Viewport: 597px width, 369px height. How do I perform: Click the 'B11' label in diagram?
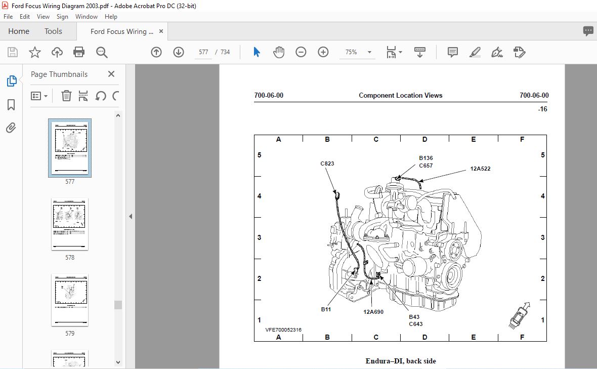pos(326,309)
